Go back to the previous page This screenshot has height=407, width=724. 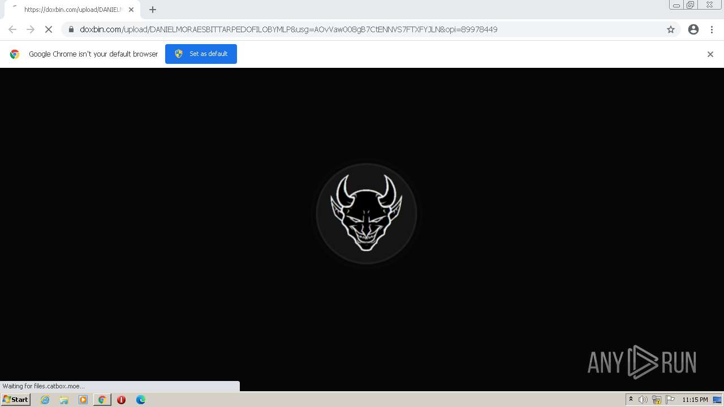click(12, 29)
